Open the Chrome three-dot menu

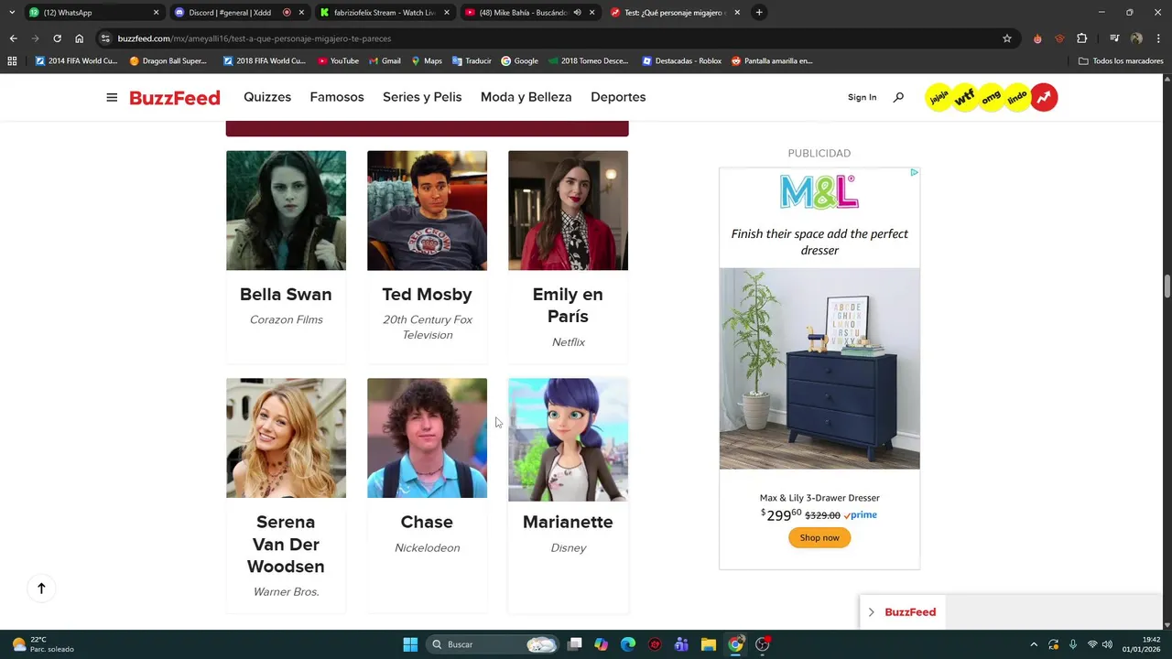1157,38
